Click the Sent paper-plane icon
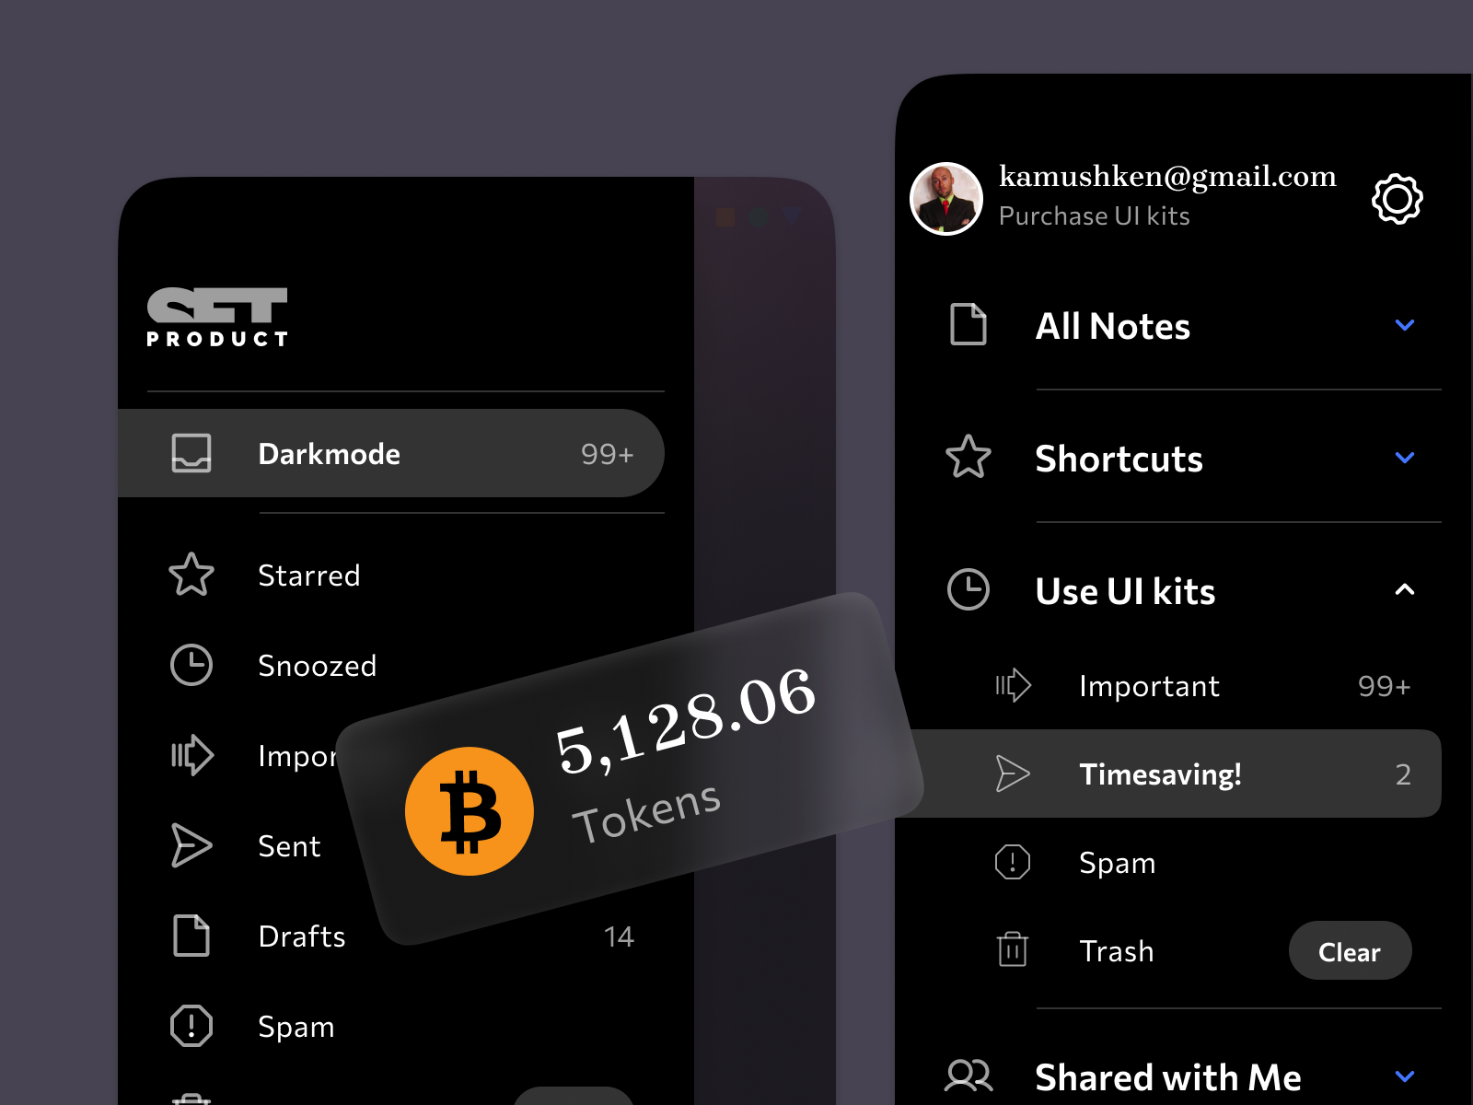The height and width of the screenshot is (1105, 1473). pyautogui.click(x=191, y=845)
